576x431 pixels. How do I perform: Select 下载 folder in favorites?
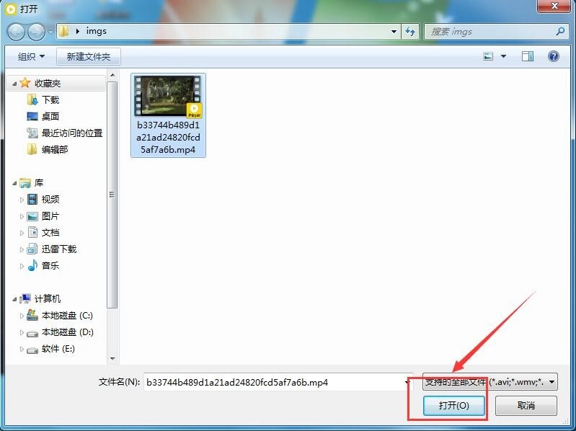click(50, 100)
